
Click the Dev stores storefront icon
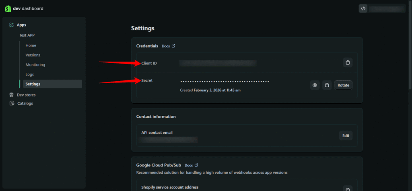coord(11,95)
